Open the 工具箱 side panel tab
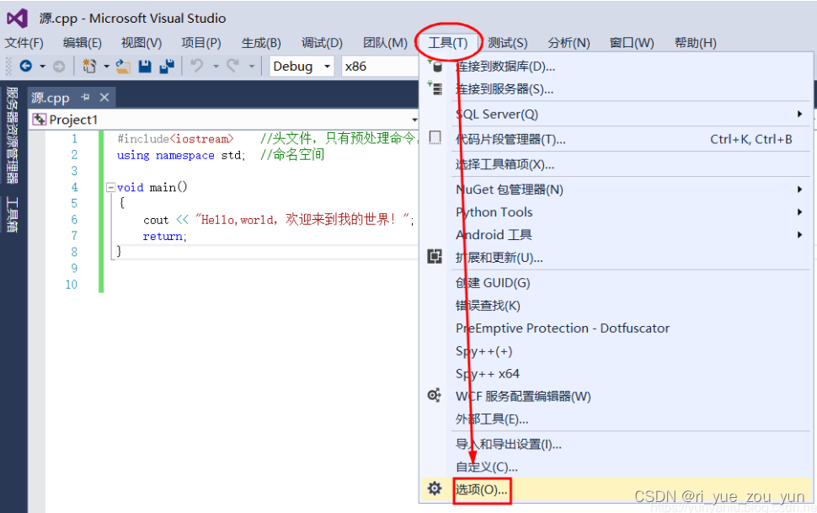The image size is (817, 513). [x=12, y=214]
